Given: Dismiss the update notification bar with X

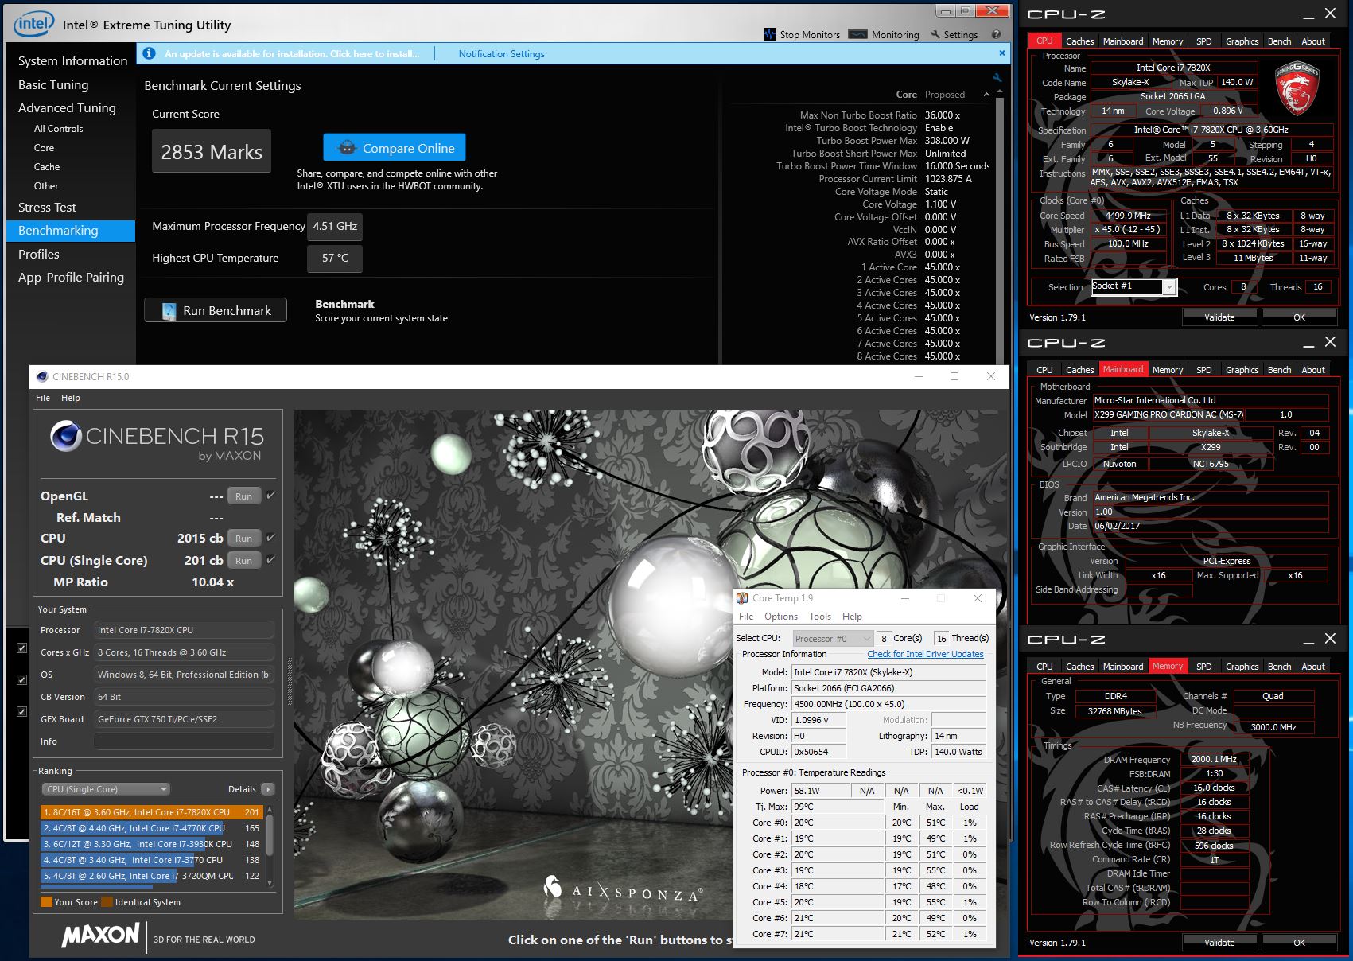Looking at the screenshot, I should click(1001, 53).
